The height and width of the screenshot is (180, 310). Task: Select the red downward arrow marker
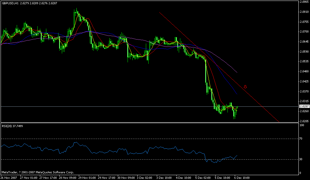(x=246, y=87)
